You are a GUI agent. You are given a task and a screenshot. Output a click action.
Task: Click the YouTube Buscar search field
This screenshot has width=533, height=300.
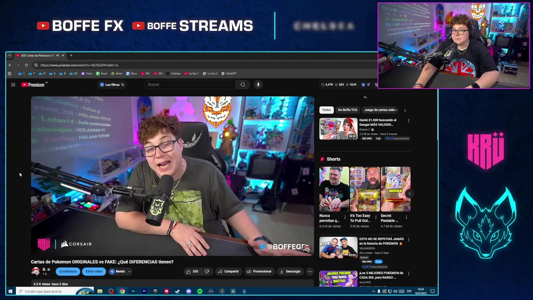191,85
